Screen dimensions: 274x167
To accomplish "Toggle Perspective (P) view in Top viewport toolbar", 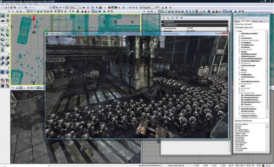I will tap(56, 11).
